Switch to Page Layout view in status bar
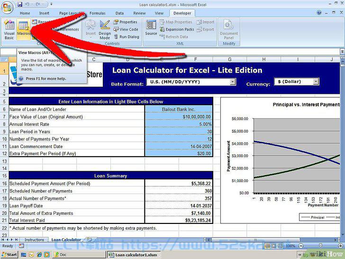The image size is (345, 259). click(273, 246)
